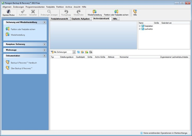Click the sidebar Wiederherstellung link
The height and width of the screenshot is (136, 192).
(x=18, y=35)
